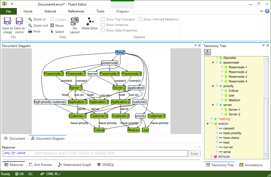Image resolution: width=271 pixels, height=177 pixels.
Task: Switch to the Tools ribbon tab
Action: 100,11
